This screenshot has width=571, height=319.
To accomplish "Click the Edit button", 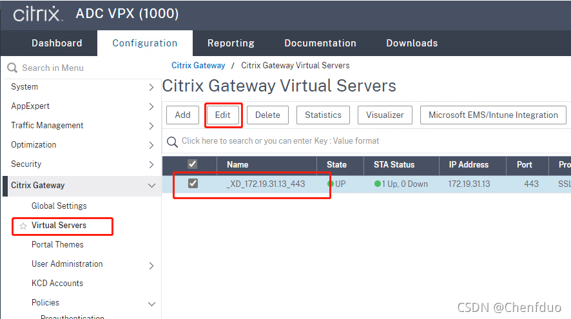I will [x=223, y=115].
